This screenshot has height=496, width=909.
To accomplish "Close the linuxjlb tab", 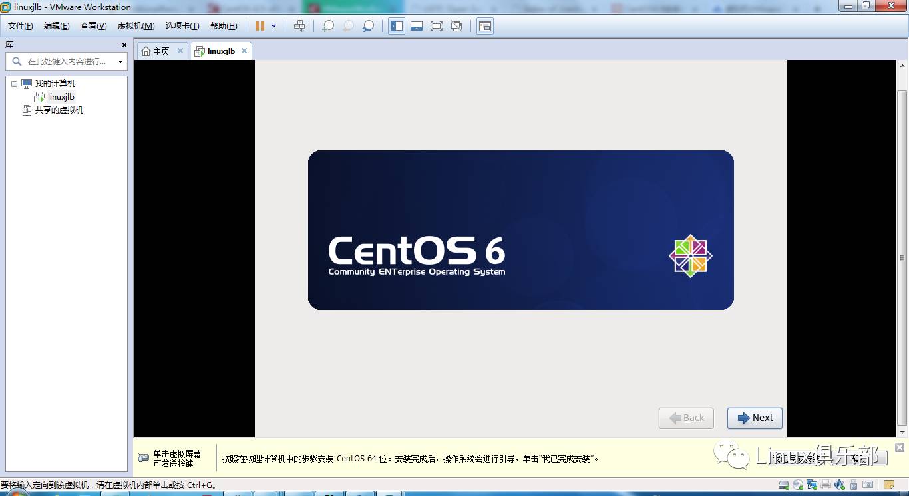I will (244, 51).
